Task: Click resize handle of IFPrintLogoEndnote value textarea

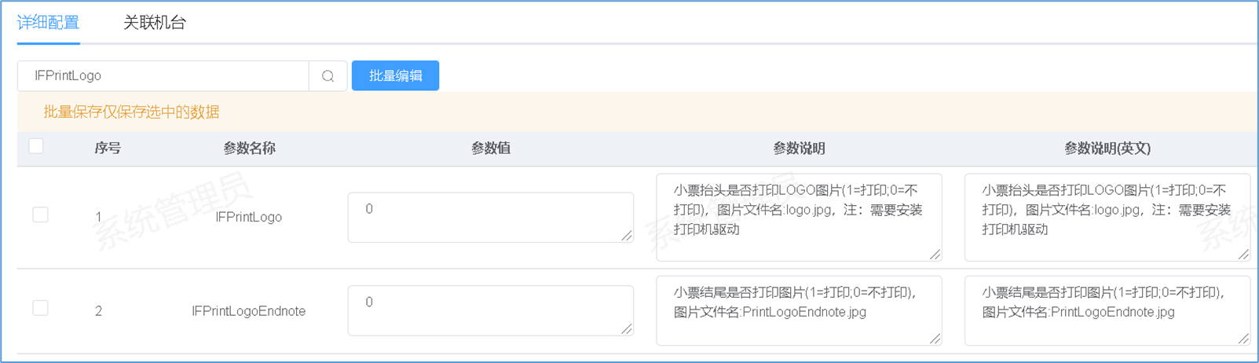Action: pyautogui.click(x=627, y=329)
